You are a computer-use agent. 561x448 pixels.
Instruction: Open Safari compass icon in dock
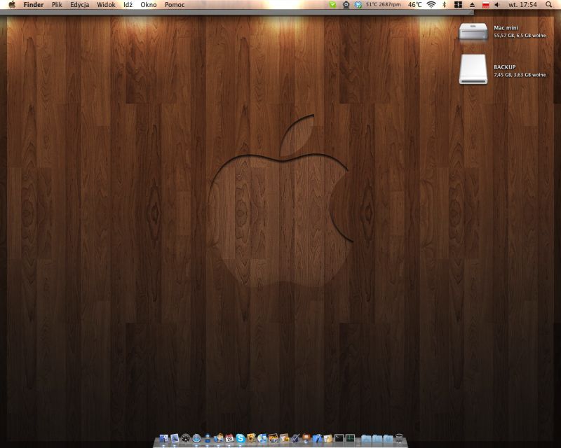197,438
